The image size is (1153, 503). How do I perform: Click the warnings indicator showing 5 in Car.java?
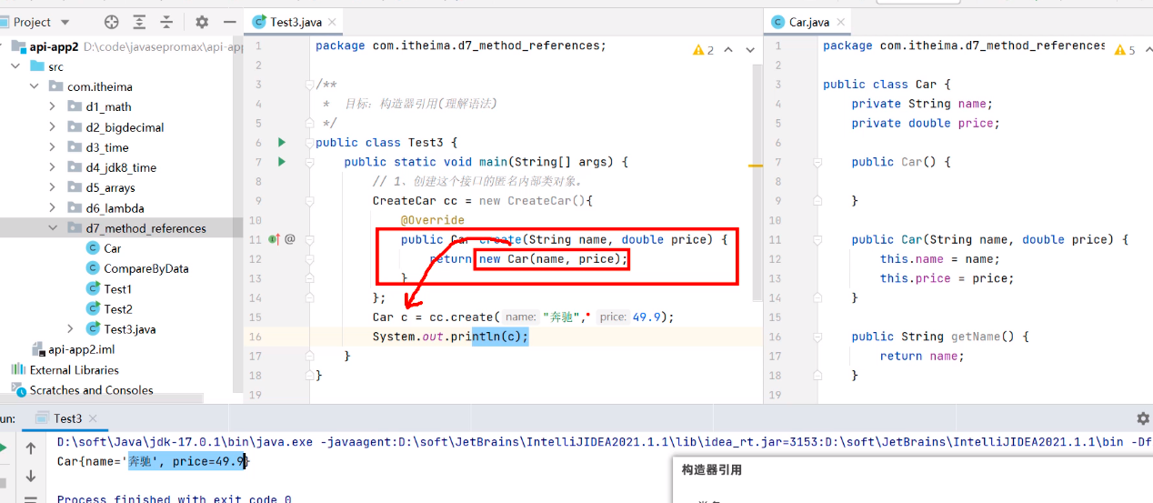coord(1125,50)
